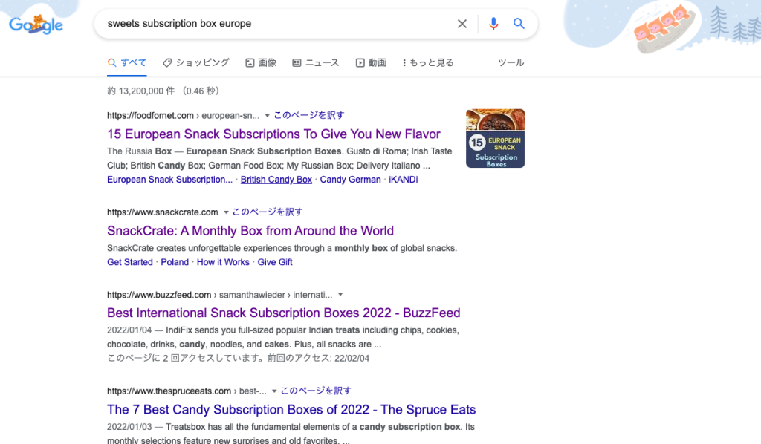Click inside the search text field
The height and width of the screenshot is (444, 761).
276,23
